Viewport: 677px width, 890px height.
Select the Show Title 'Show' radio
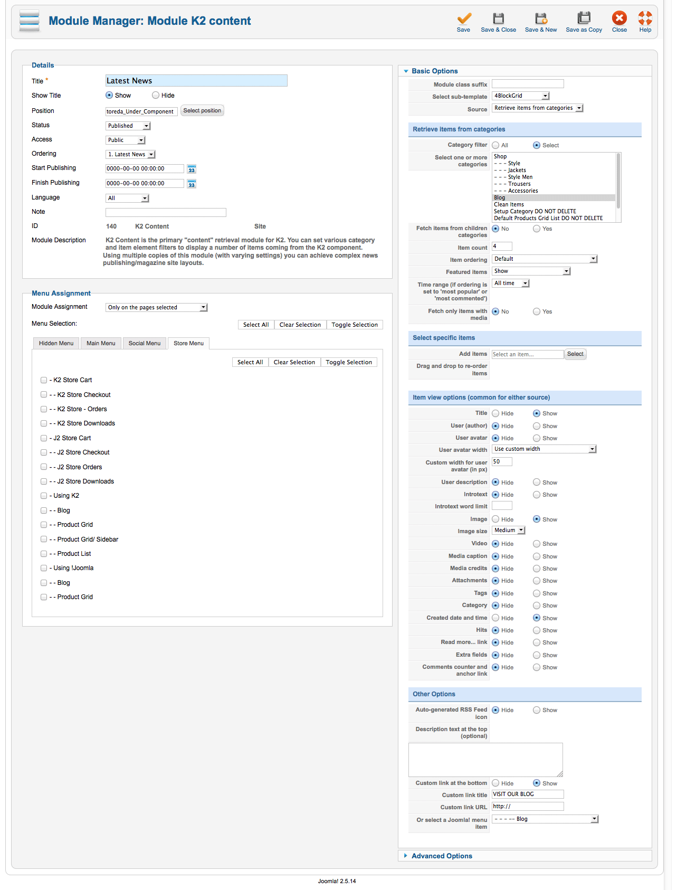pyautogui.click(x=109, y=96)
